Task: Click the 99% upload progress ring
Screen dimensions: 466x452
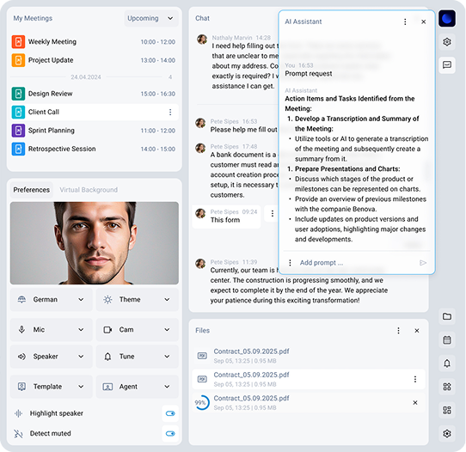Action: (202, 403)
